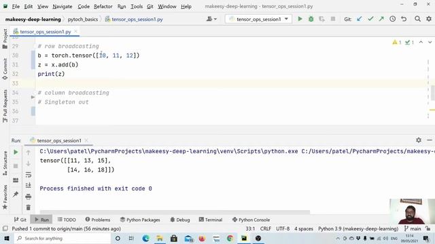Open Git tool window at bottom
The height and width of the screenshot is (244, 435).
coord(20,220)
